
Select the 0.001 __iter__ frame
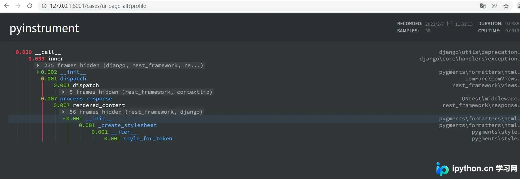click(114, 132)
